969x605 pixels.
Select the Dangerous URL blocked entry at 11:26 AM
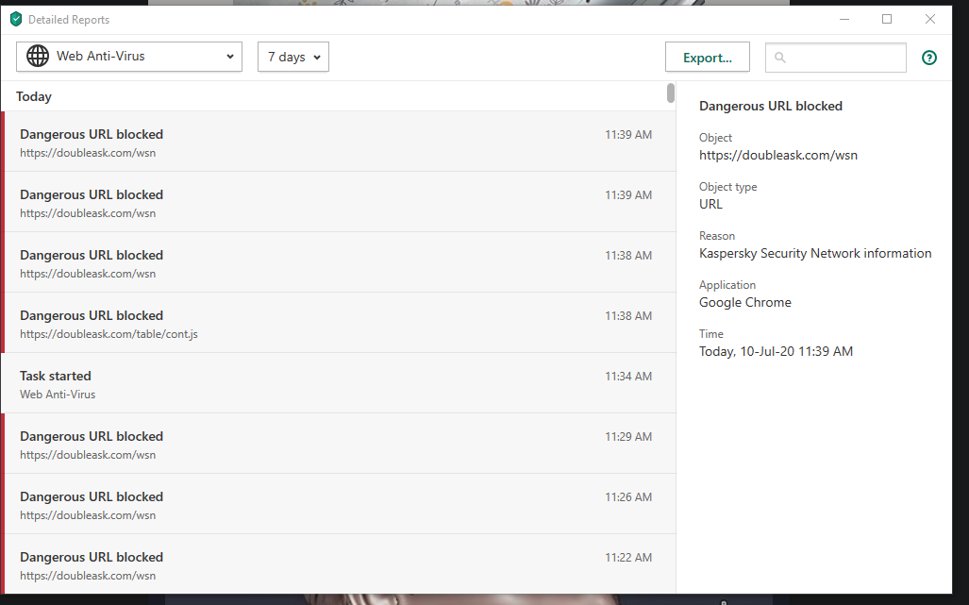tap(339, 505)
